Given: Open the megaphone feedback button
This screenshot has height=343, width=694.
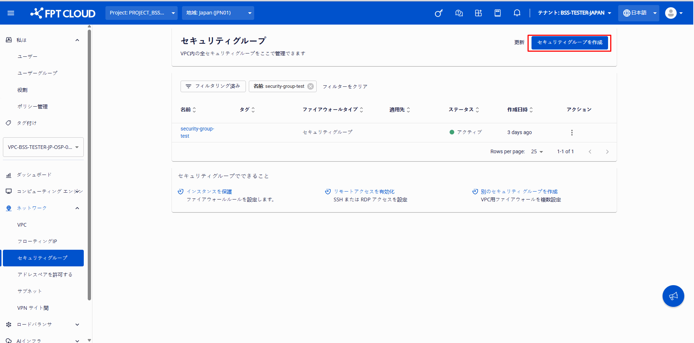Looking at the screenshot, I should click(673, 296).
